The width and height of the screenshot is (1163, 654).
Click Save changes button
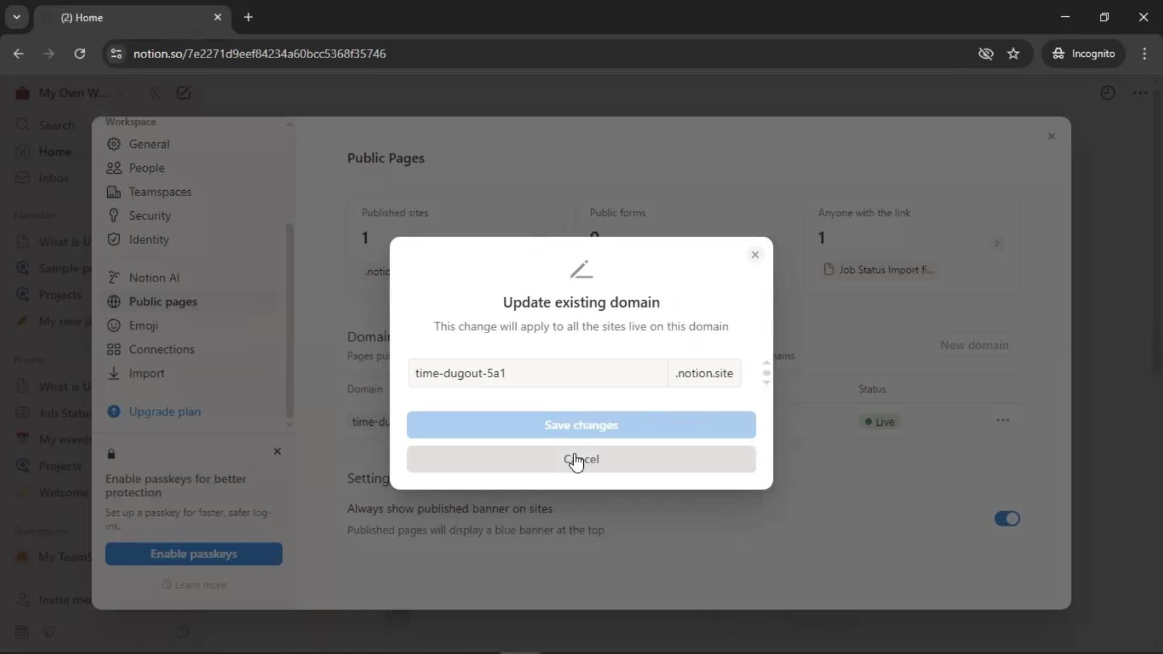(581, 425)
